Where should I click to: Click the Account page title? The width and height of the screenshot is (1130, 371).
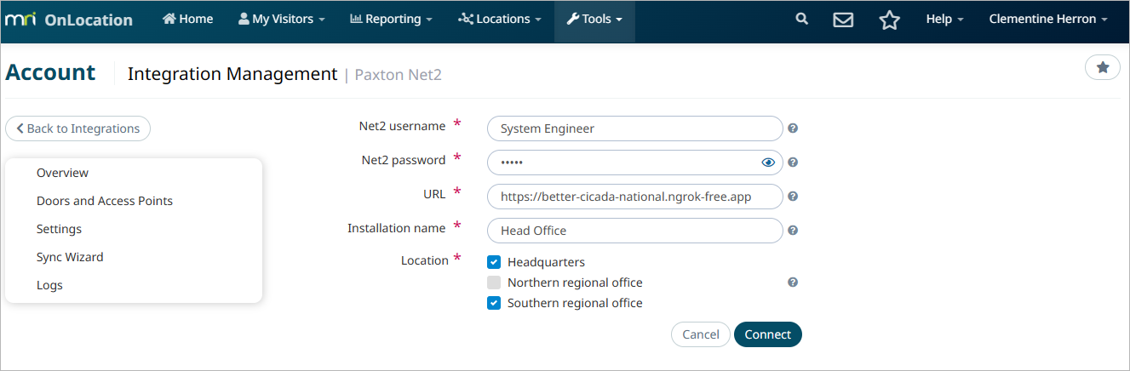(x=50, y=72)
